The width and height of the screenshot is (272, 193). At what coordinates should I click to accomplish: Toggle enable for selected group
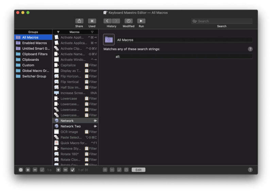(x=42, y=170)
